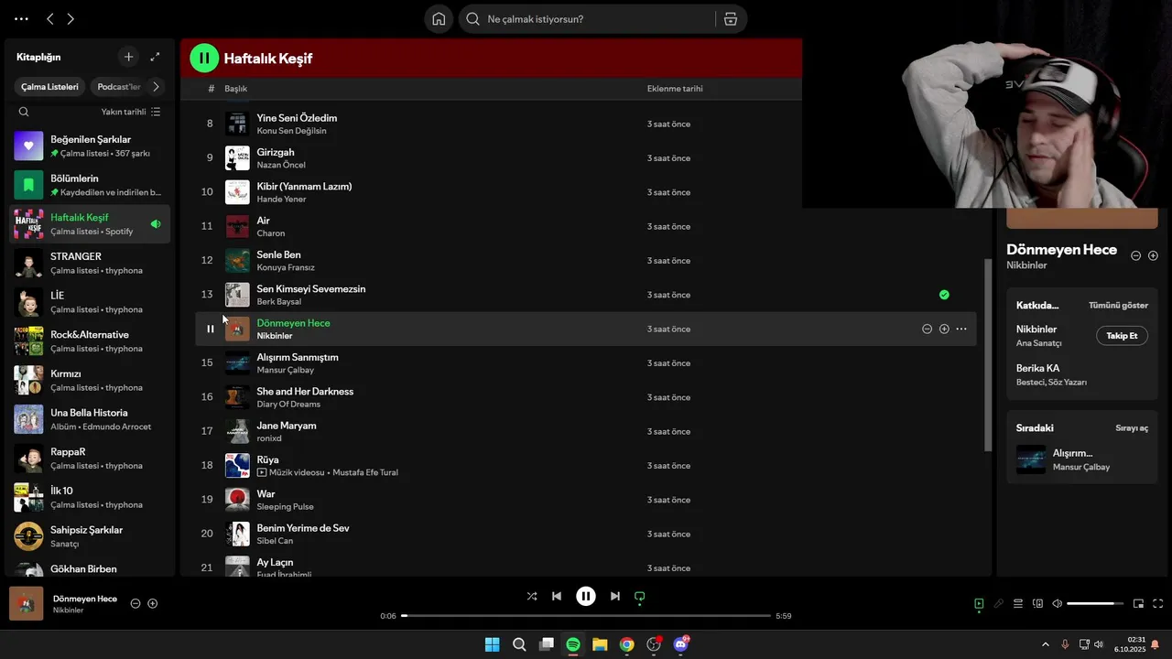Click green checkmark on Sen Kimseyi Sevemezsin

point(944,295)
